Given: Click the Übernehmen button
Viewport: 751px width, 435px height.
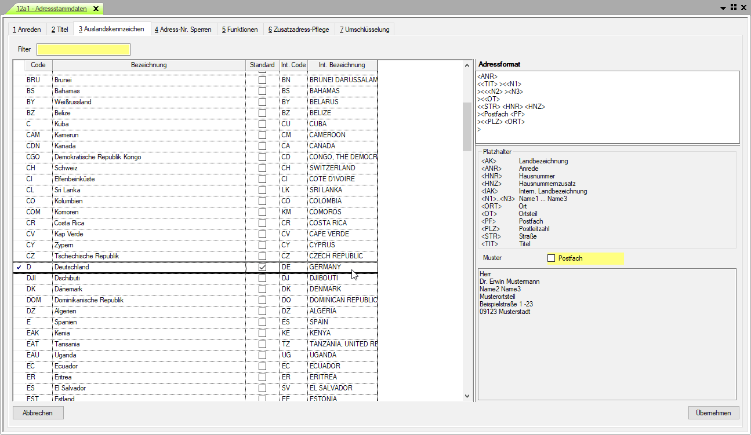Looking at the screenshot, I should pos(713,413).
